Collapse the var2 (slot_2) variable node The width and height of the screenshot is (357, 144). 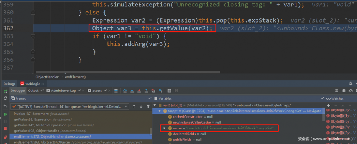(x=155, y=105)
